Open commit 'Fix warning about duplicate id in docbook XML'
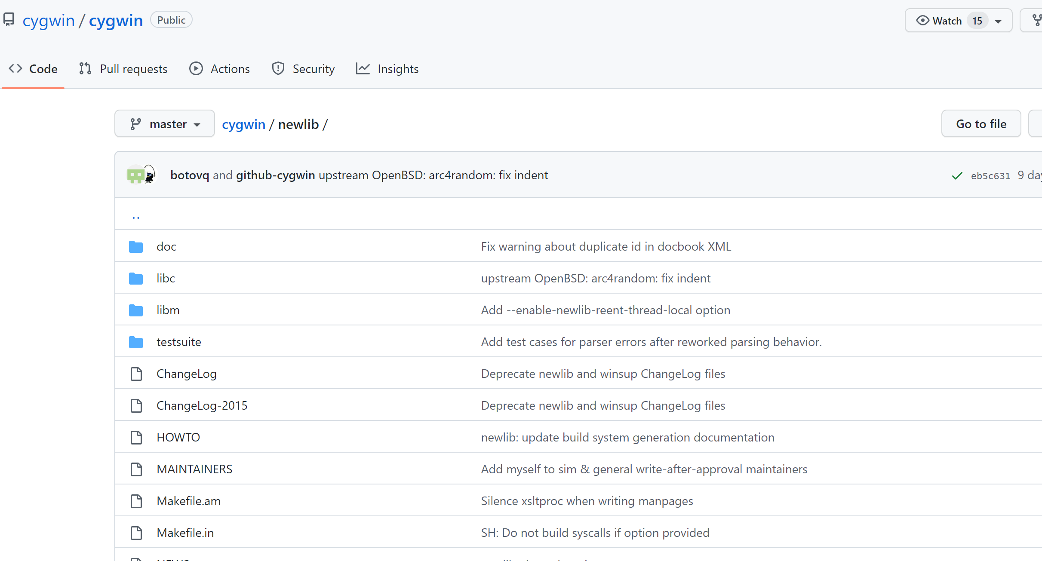This screenshot has height=561, width=1042. (606, 246)
